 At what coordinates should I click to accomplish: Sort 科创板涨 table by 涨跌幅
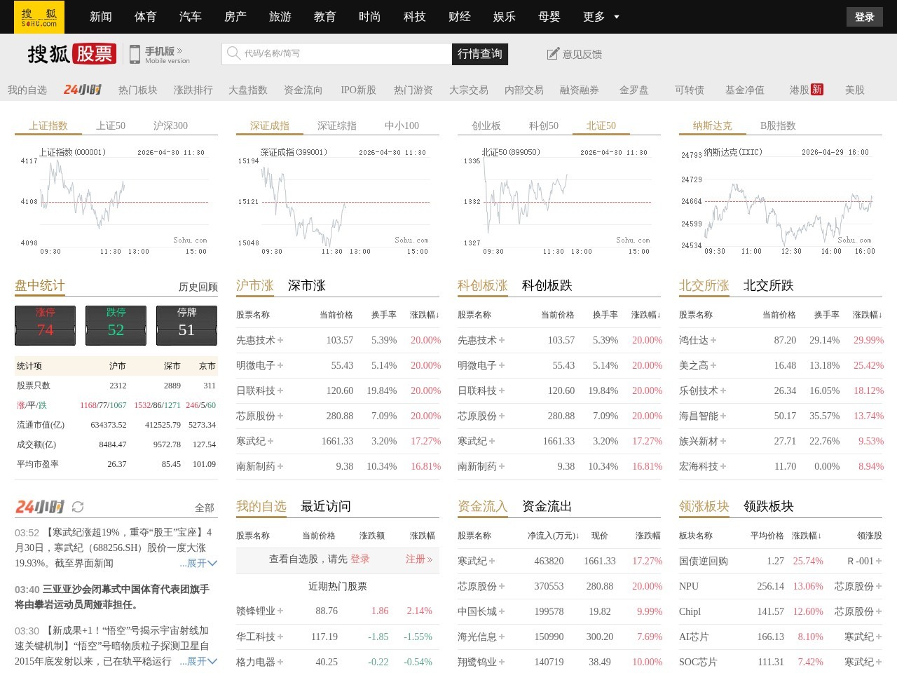[647, 315]
